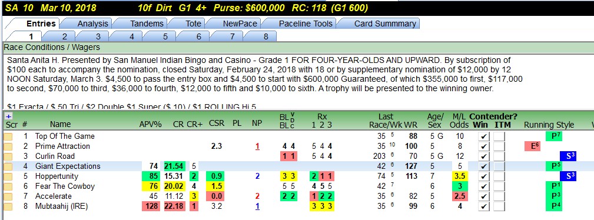Click green P1 badge for Fear The Cowboy

pyautogui.click(x=555, y=186)
